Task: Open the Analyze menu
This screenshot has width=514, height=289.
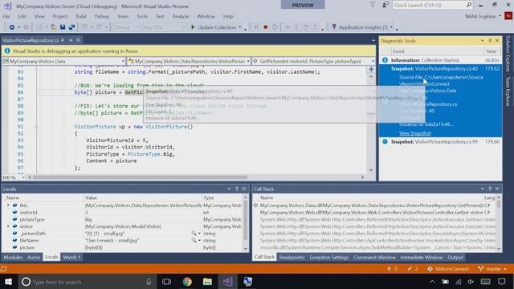Action: pyautogui.click(x=181, y=16)
